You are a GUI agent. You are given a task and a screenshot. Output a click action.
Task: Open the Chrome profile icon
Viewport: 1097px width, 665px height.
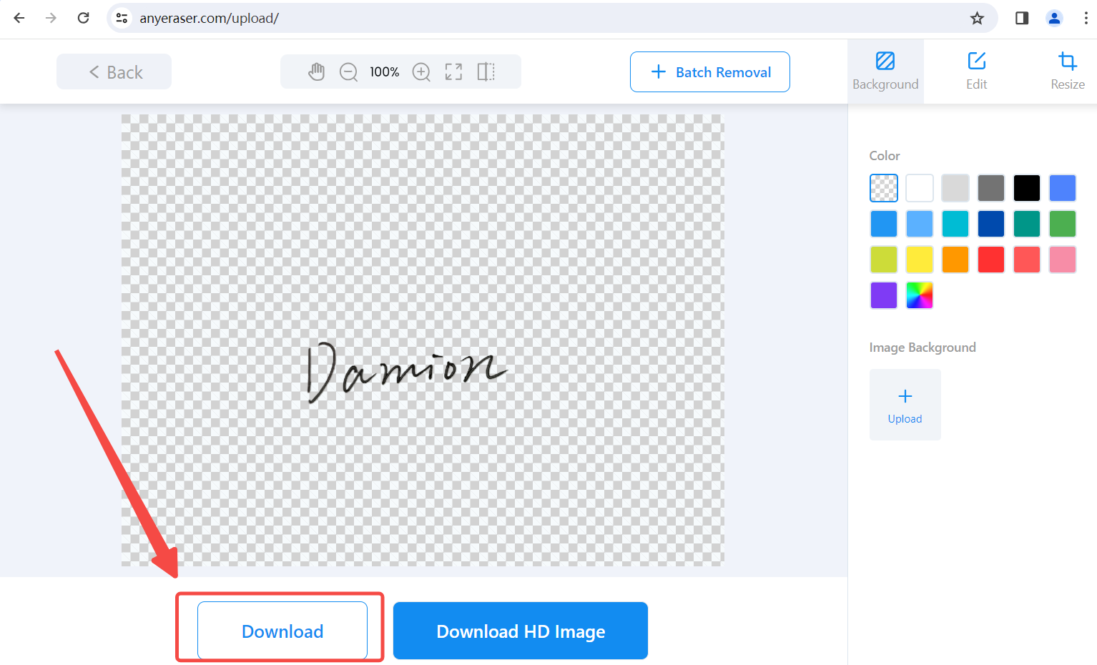(x=1054, y=18)
